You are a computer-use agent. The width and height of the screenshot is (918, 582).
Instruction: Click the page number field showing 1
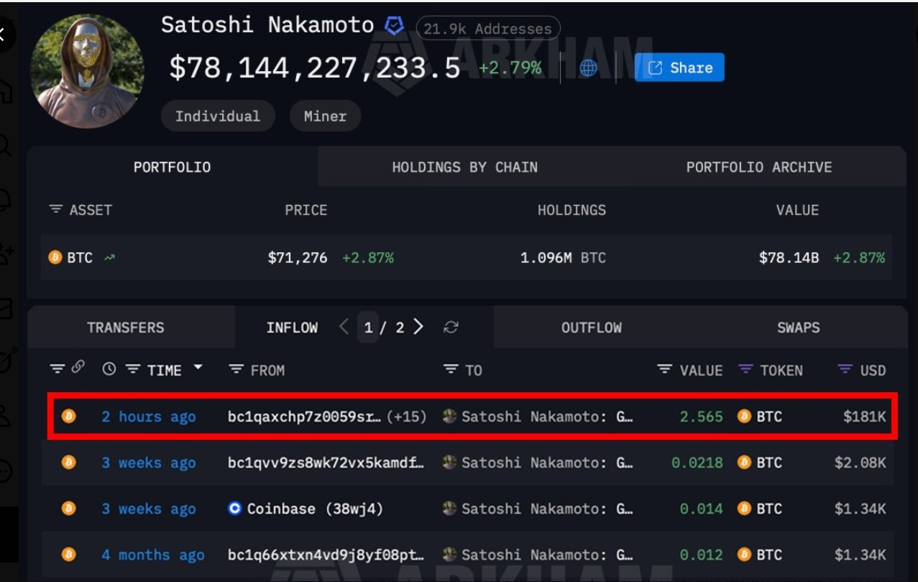(368, 328)
